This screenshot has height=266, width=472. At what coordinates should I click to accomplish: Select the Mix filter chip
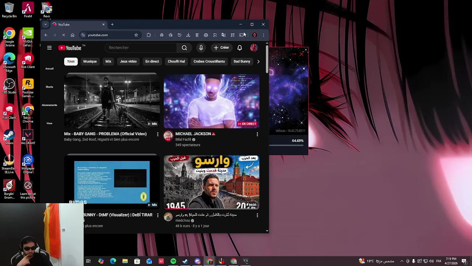(x=108, y=61)
